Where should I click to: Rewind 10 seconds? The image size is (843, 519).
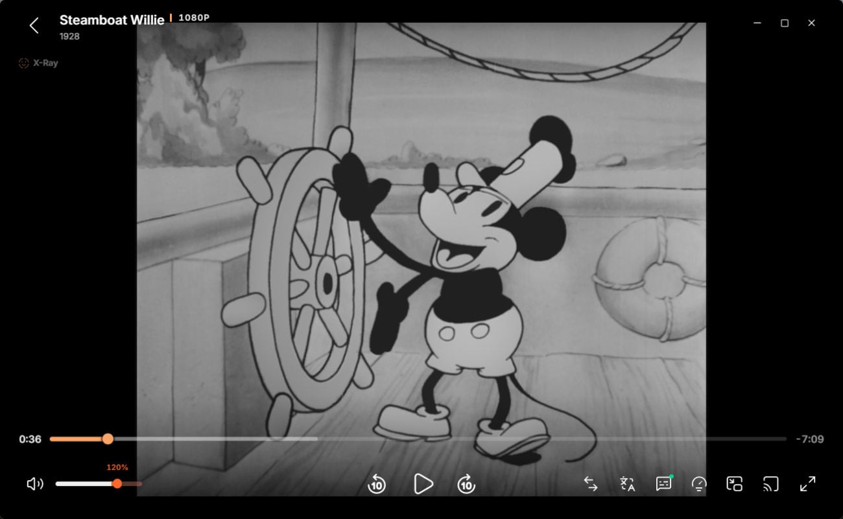(377, 483)
